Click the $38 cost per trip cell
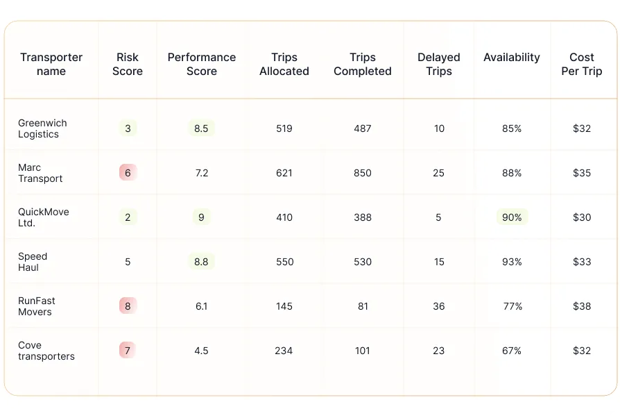 point(582,306)
